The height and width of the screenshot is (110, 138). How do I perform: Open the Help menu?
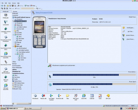point(18,3)
